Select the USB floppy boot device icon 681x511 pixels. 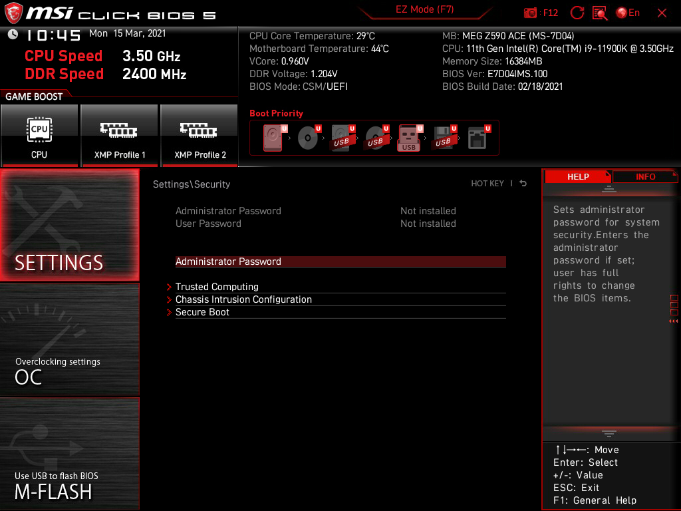click(444, 138)
